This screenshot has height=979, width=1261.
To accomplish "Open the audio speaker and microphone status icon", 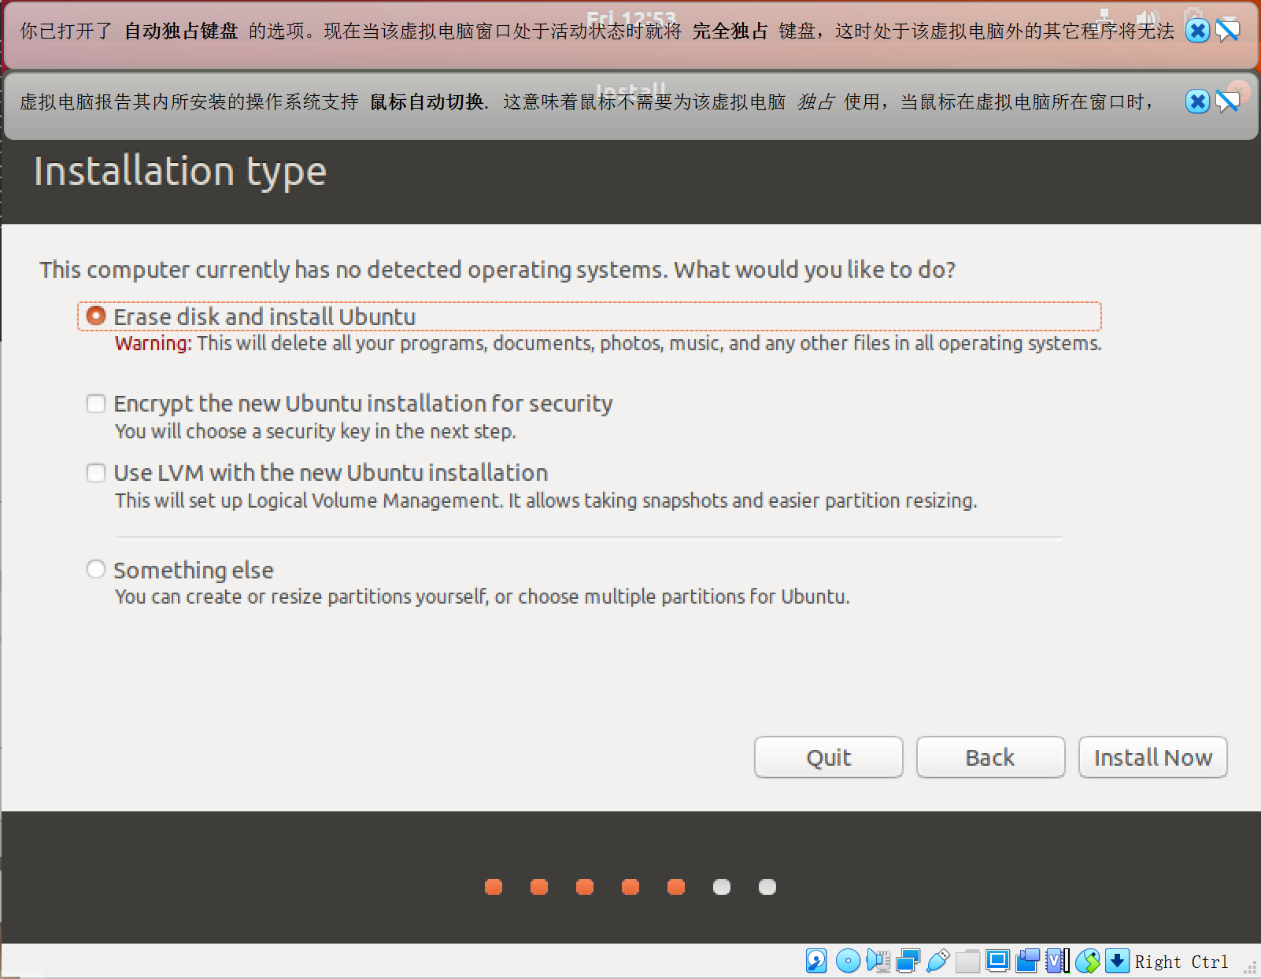I will [x=878, y=961].
